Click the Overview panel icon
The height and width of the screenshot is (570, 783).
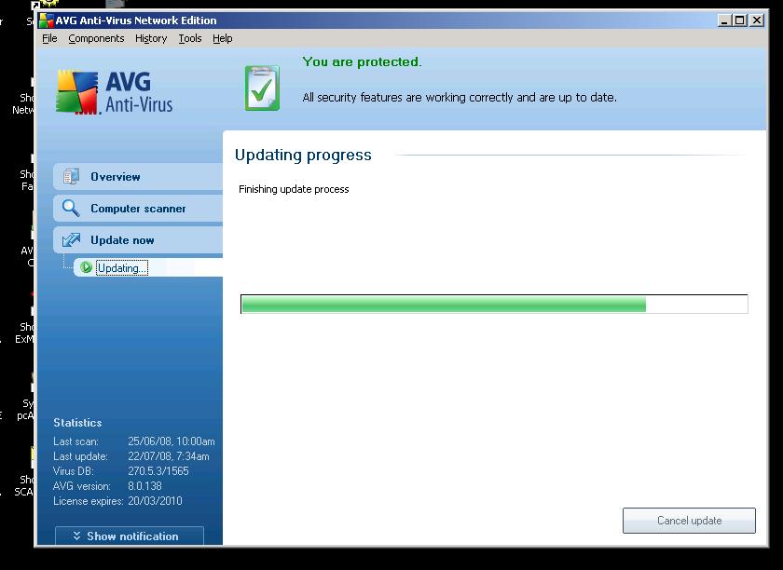(71, 177)
